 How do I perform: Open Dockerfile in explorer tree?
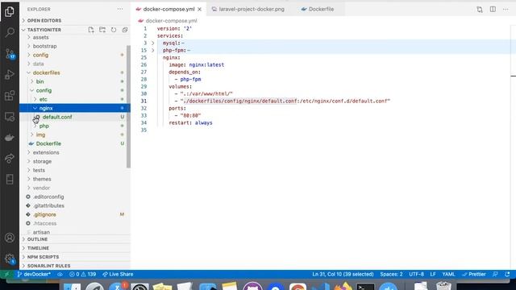tap(75, 143)
